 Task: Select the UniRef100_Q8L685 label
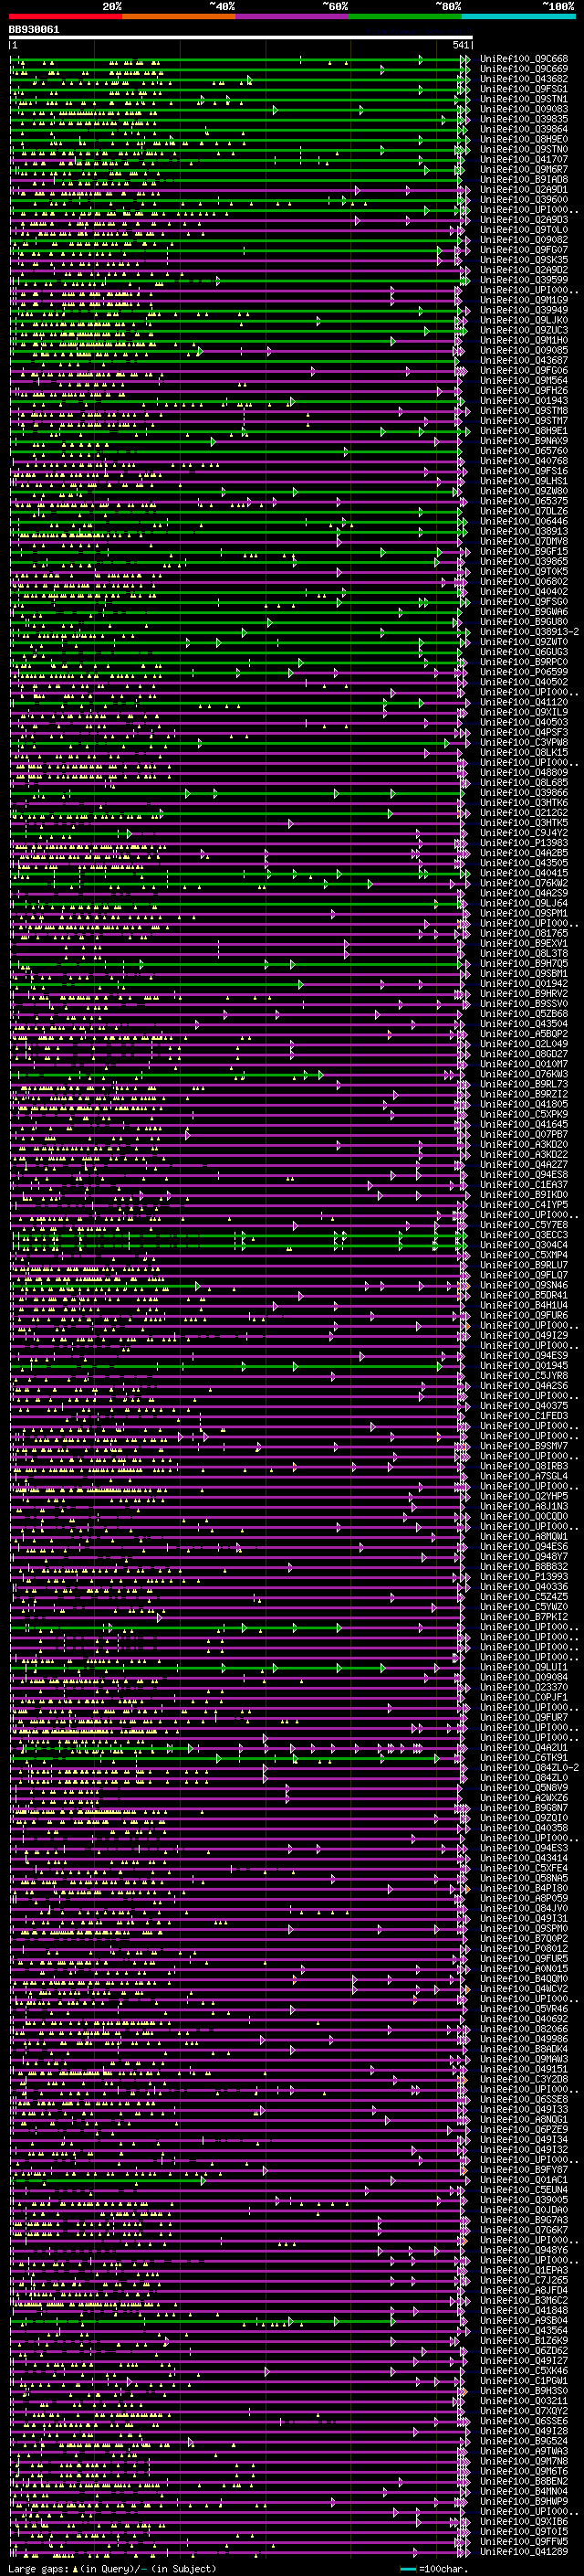pyautogui.click(x=524, y=782)
